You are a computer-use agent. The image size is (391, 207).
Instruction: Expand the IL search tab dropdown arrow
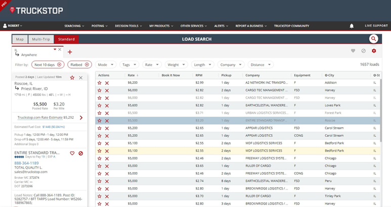[x=55, y=49]
